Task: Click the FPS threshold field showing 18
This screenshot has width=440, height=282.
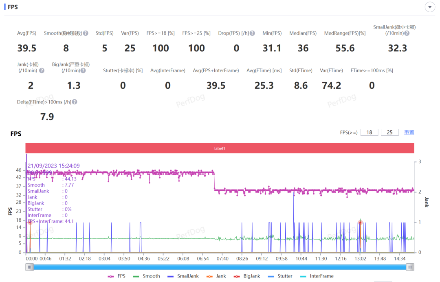Action: click(x=369, y=132)
